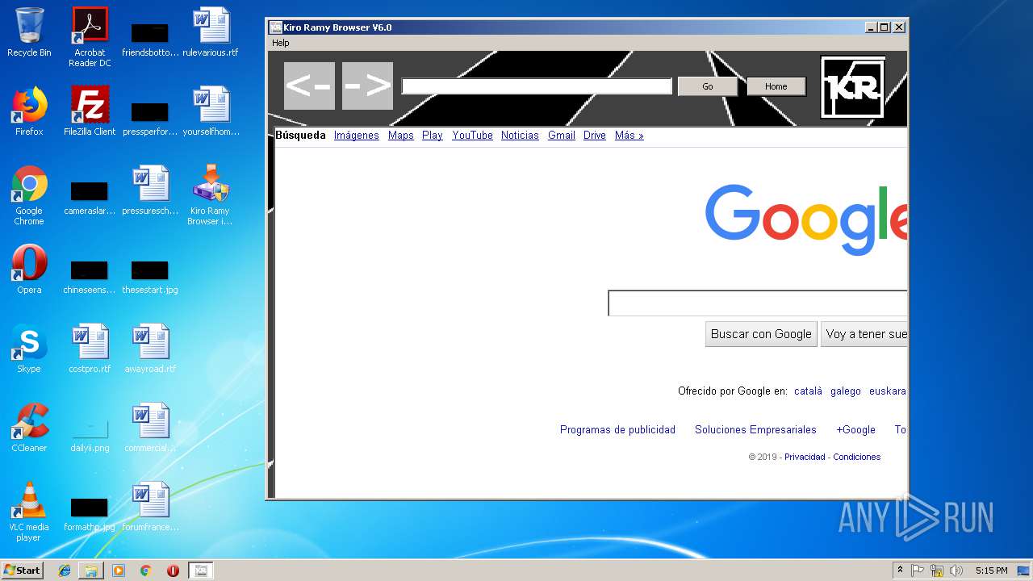This screenshot has height=581, width=1033.
Task: Launch FileZilla Client shortcut
Action: (90, 111)
